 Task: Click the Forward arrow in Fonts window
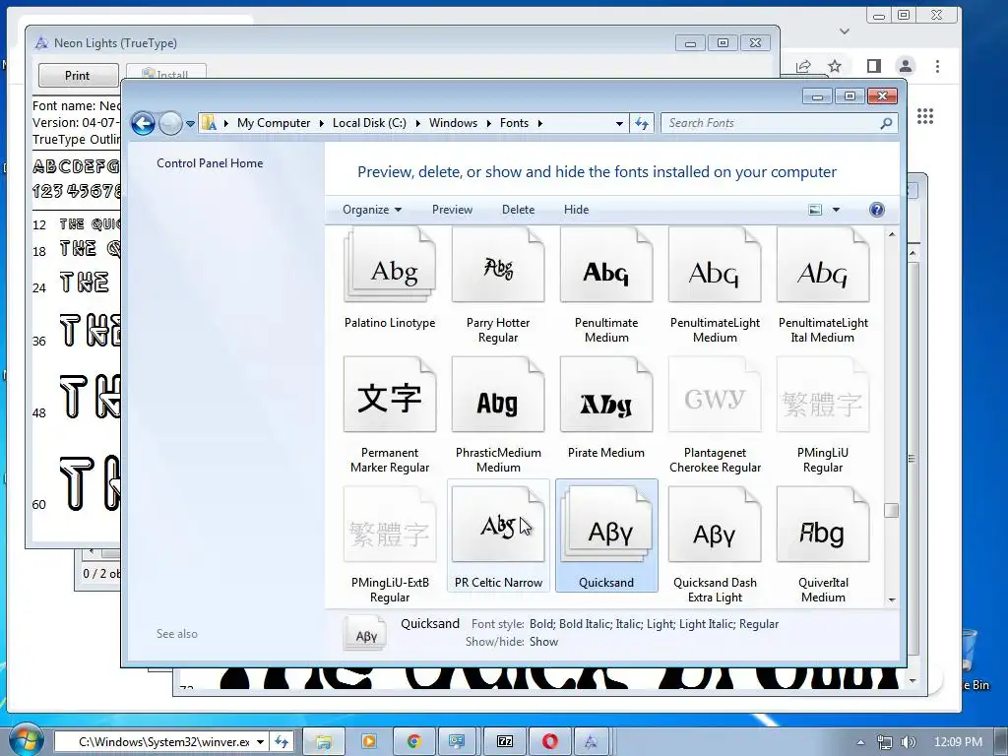(170, 123)
